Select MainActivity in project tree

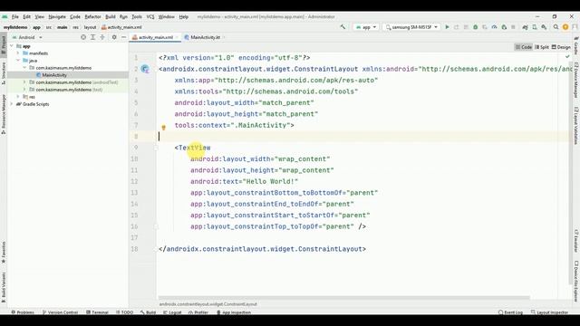click(54, 75)
